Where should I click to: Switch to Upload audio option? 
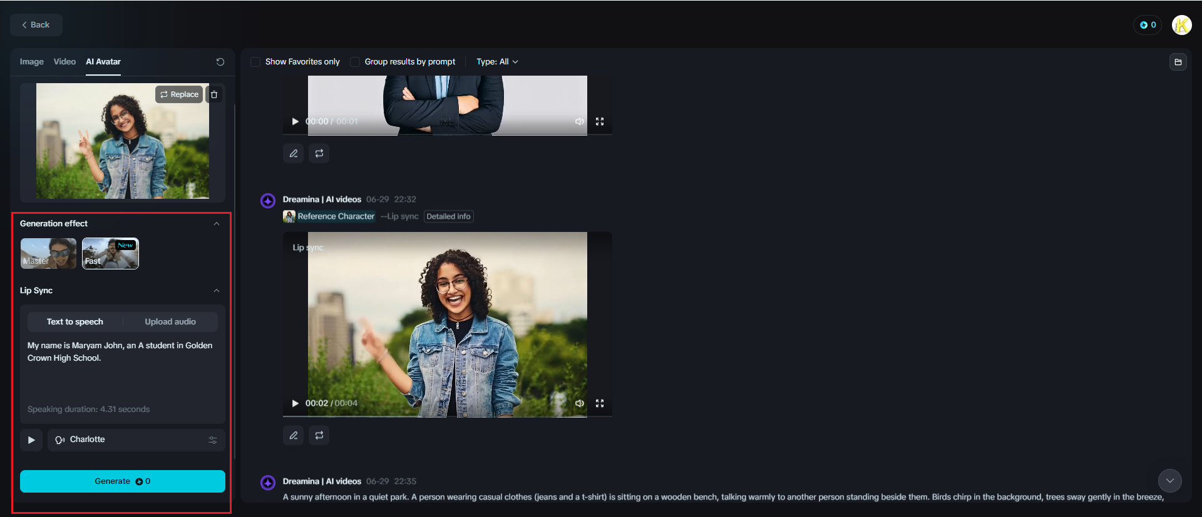pos(170,322)
